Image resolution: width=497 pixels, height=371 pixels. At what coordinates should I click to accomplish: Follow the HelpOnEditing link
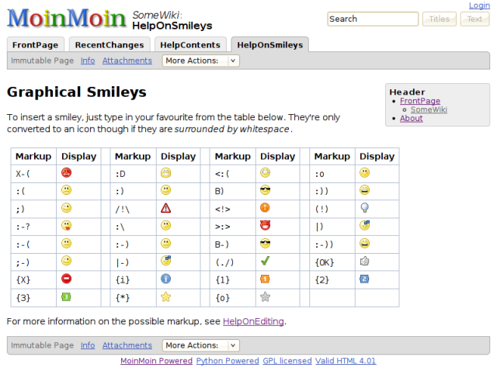click(253, 321)
